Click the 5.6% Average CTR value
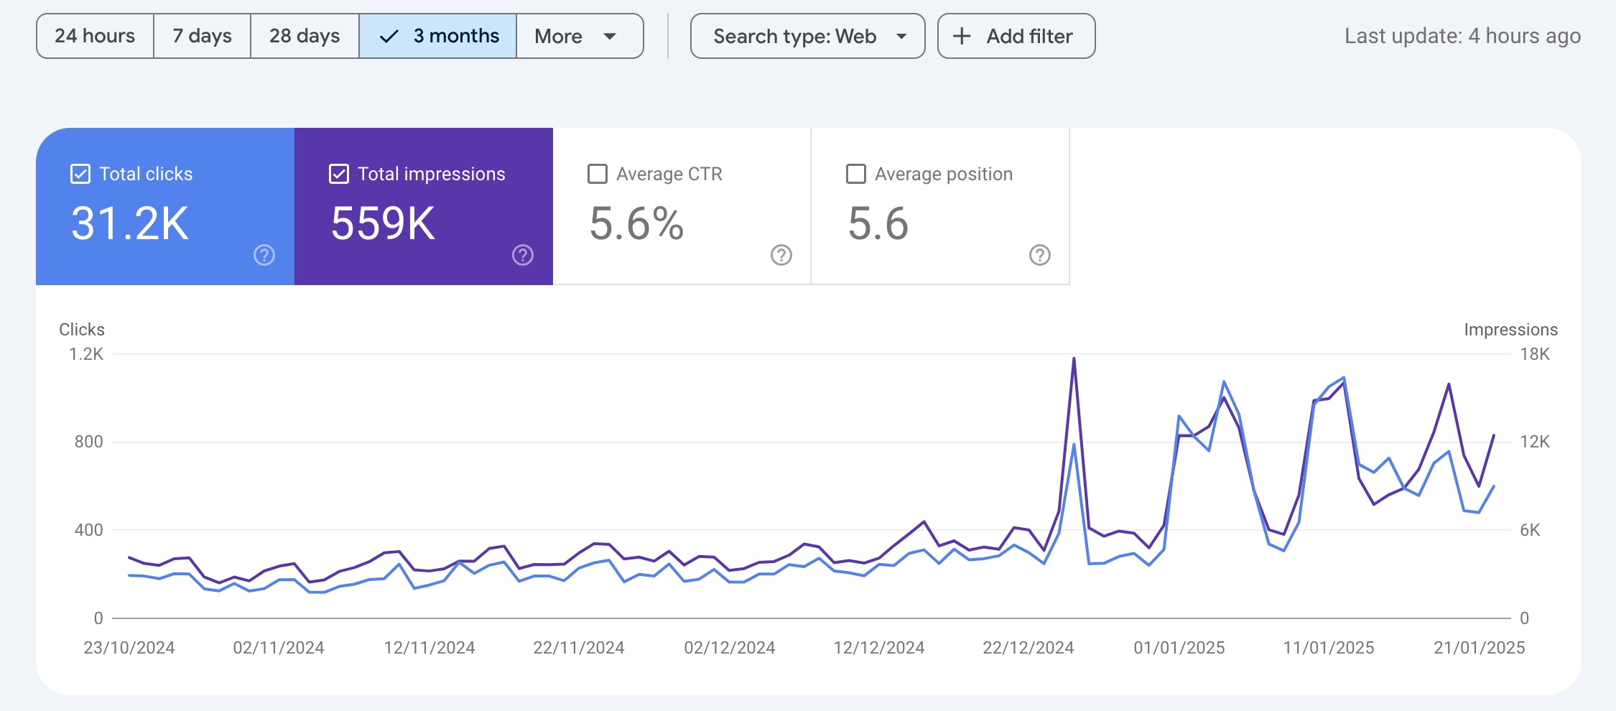 [x=636, y=223]
